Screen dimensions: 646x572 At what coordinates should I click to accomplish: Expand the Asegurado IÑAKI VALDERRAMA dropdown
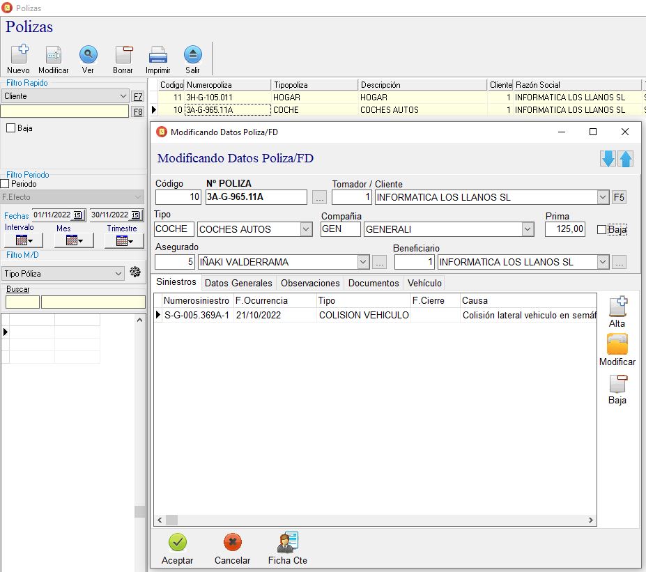point(363,262)
